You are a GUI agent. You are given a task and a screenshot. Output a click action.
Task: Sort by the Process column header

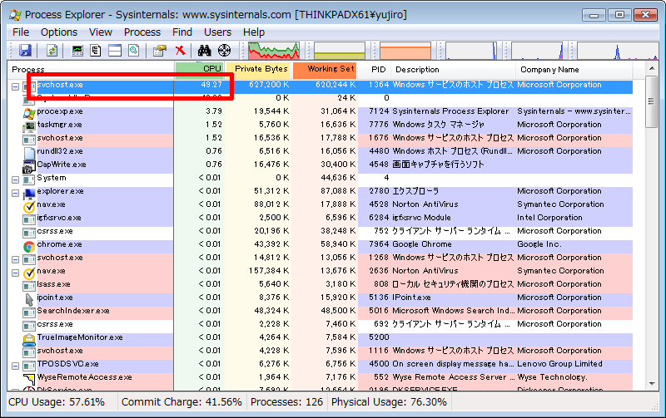click(91, 70)
